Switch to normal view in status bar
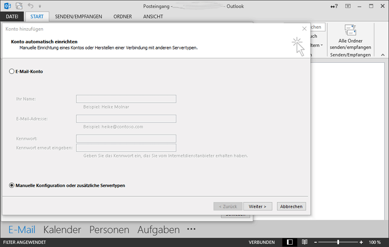 [290, 242]
